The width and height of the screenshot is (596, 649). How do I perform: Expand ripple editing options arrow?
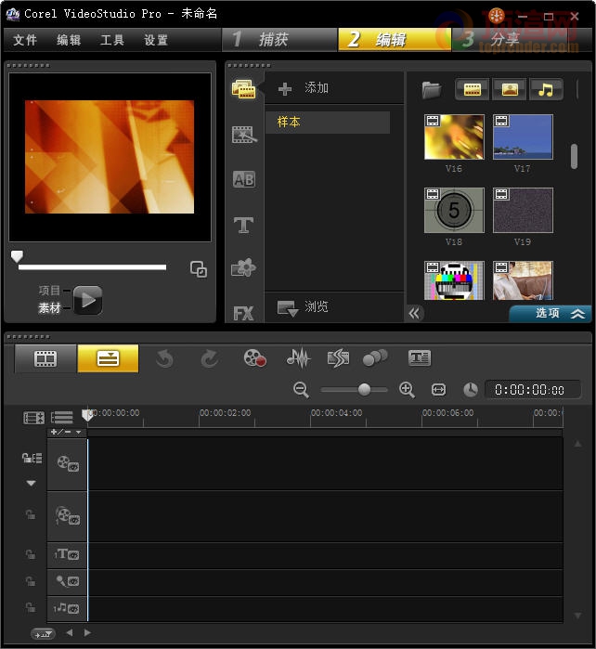pyautogui.click(x=31, y=483)
